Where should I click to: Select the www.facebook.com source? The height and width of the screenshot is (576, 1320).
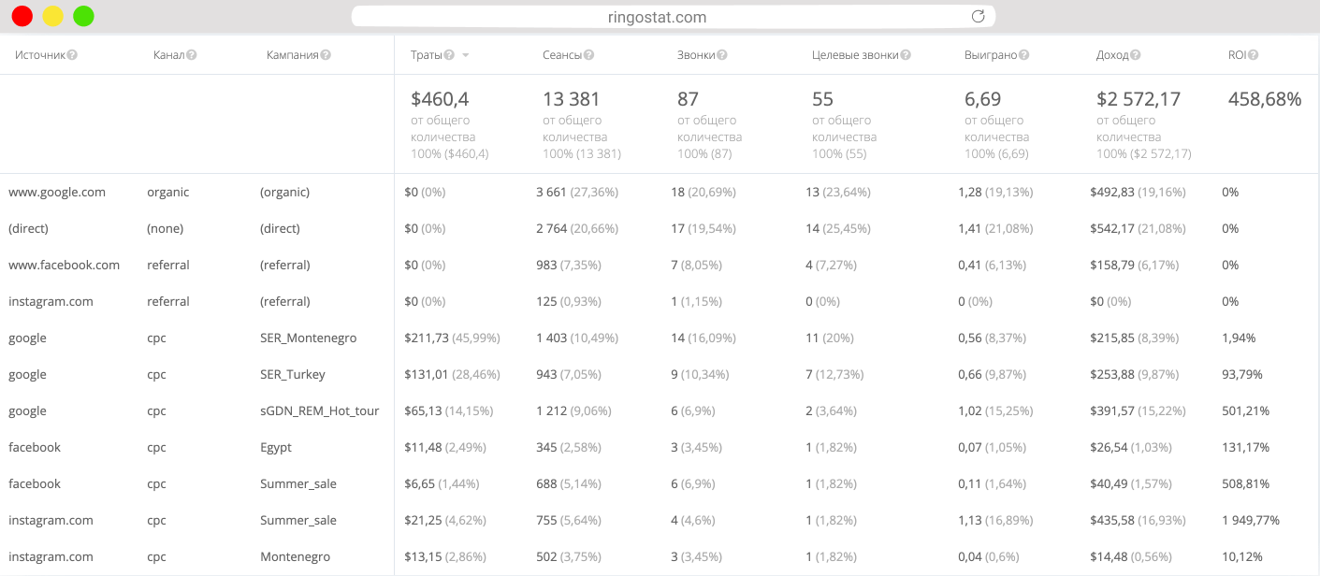tap(65, 265)
